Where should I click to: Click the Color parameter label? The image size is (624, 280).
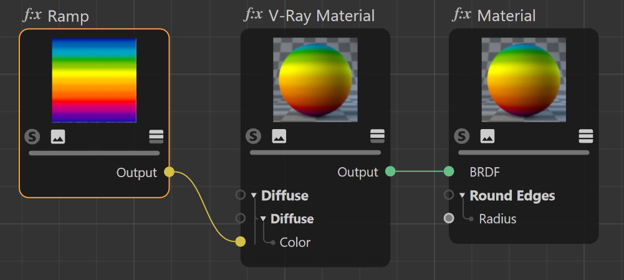tap(295, 242)
